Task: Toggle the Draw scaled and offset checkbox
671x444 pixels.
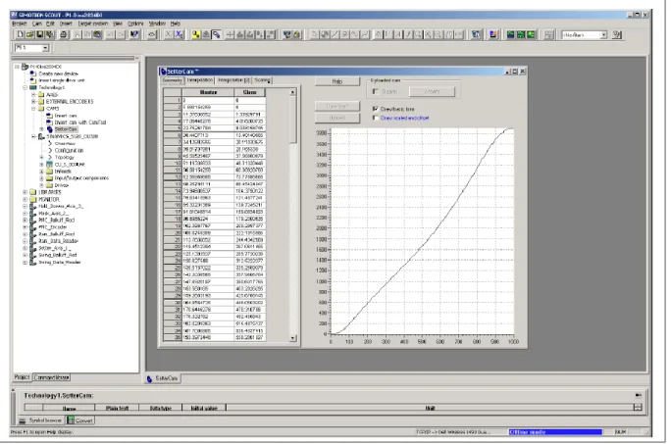Action: (x=376, y=118)
